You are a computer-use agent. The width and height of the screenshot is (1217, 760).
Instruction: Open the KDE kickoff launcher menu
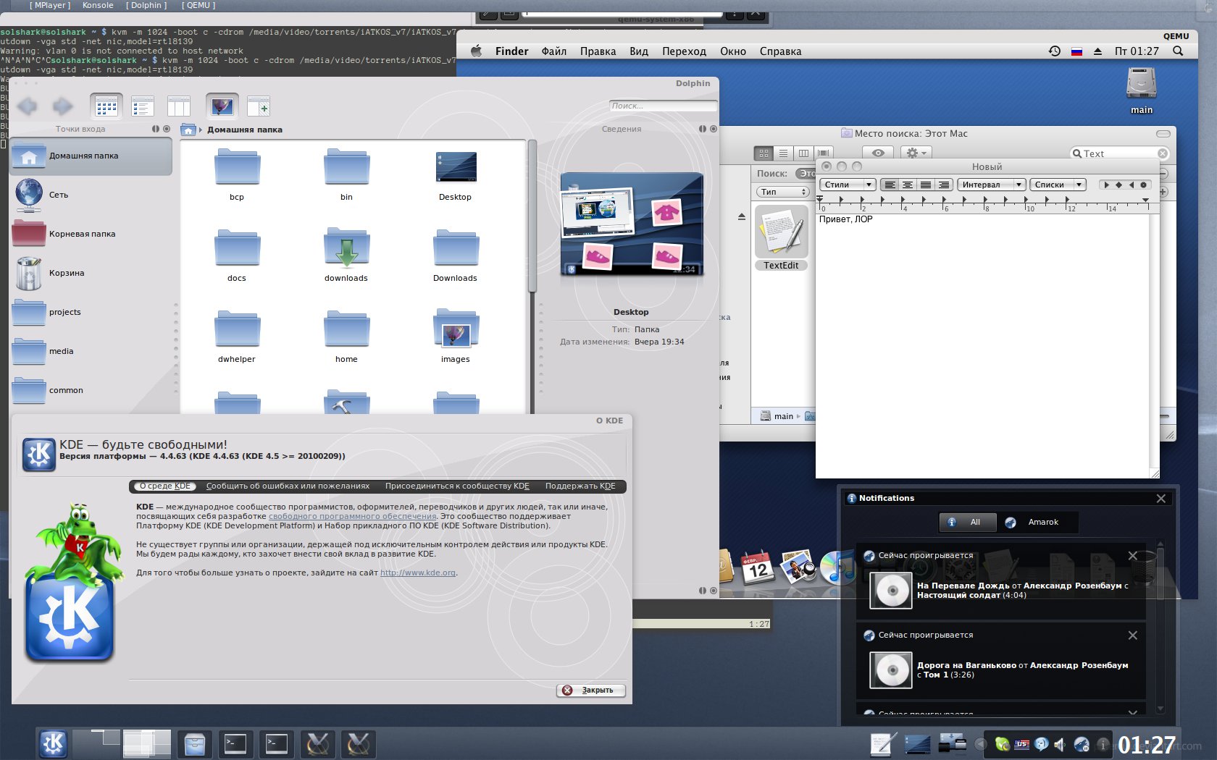54,743
